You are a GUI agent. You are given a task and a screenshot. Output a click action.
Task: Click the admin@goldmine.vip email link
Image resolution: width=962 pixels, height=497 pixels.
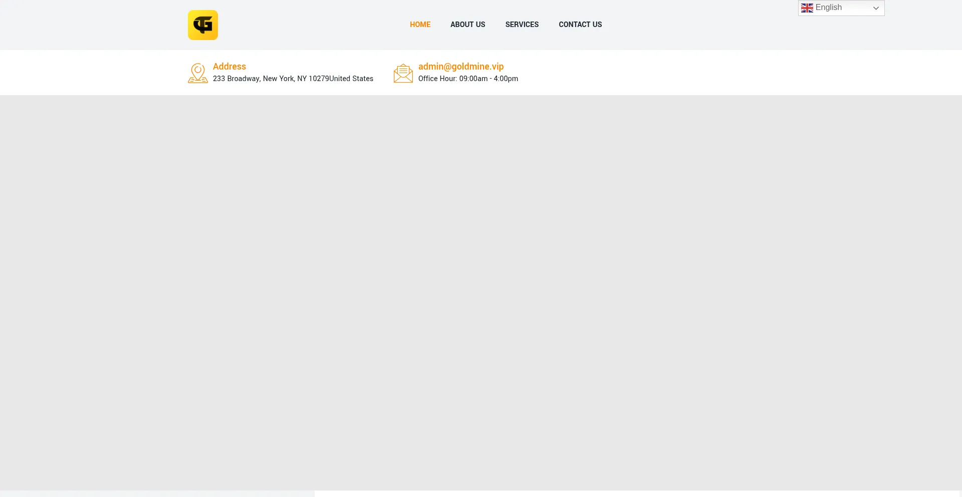pyautogui.click(x=461, y=67)
